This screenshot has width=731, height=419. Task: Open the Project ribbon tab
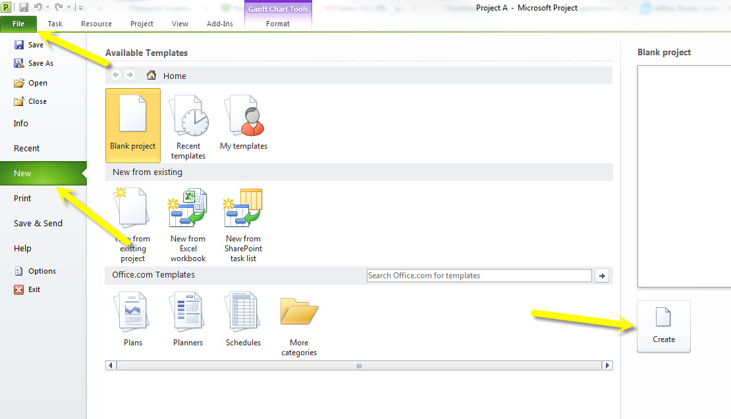(142, 24)
